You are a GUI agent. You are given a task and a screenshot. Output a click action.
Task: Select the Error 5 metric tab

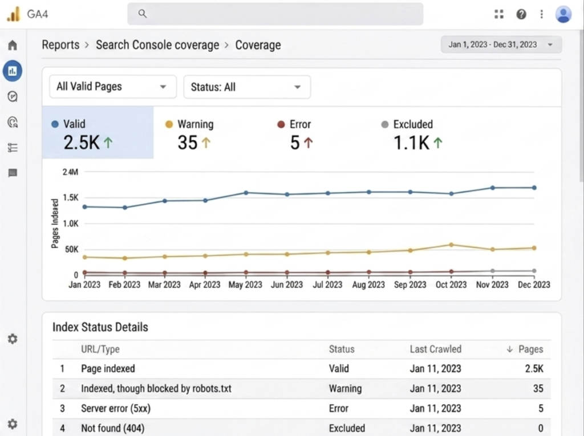[295, 135]
